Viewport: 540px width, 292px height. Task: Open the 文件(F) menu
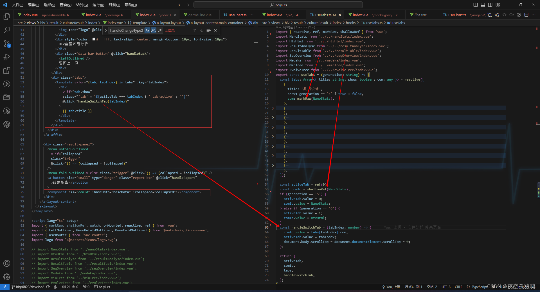pos(18,5)
